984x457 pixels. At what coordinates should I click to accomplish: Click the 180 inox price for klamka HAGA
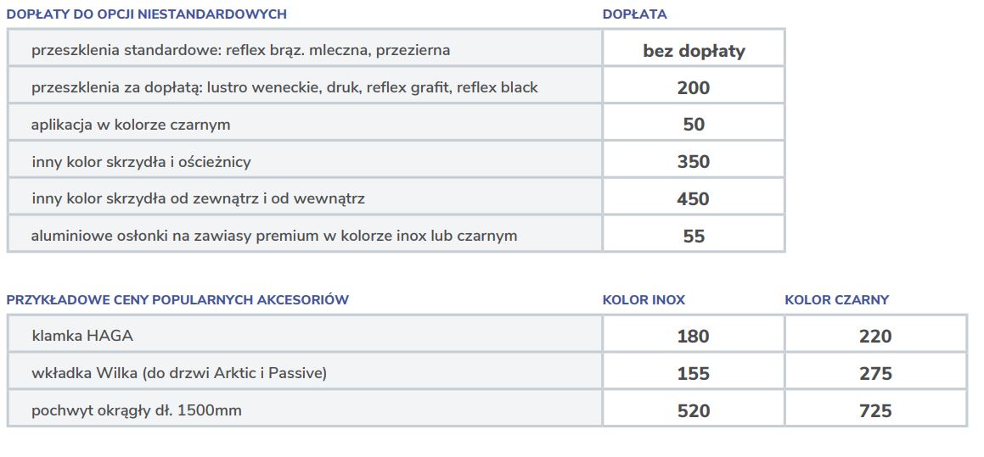pyautogui.click(x=694, y=337)
